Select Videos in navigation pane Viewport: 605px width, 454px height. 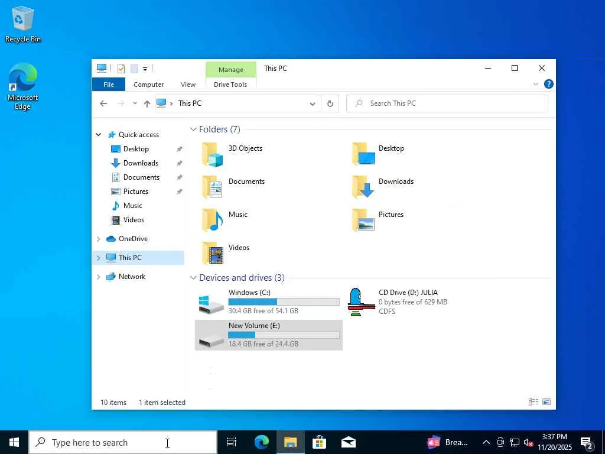(x=134, y=220)
